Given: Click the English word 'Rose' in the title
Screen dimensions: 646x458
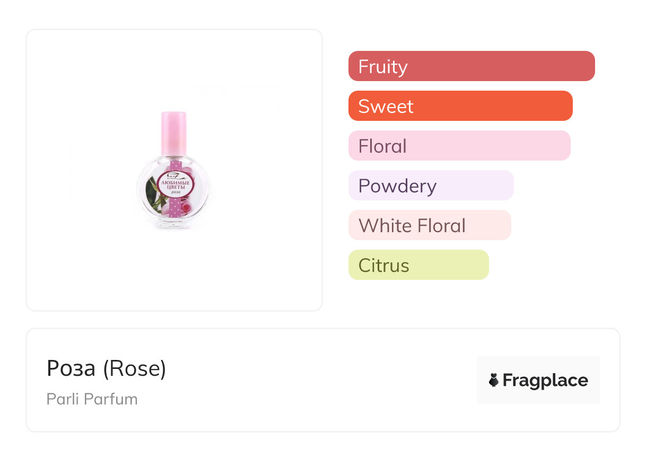Looking at the screenshot, I should pyautogui.click(x=135, y=368).
